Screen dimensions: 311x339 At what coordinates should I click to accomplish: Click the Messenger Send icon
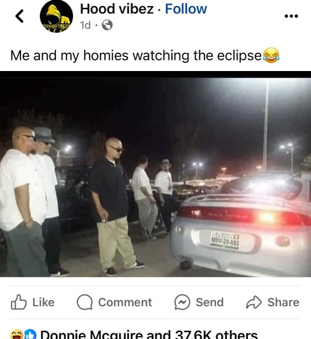tap(182, 302)
